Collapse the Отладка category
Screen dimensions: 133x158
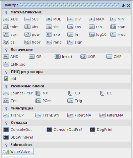[6, 123]
